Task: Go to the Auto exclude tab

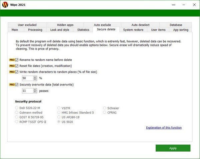Action: click(102, 25)
